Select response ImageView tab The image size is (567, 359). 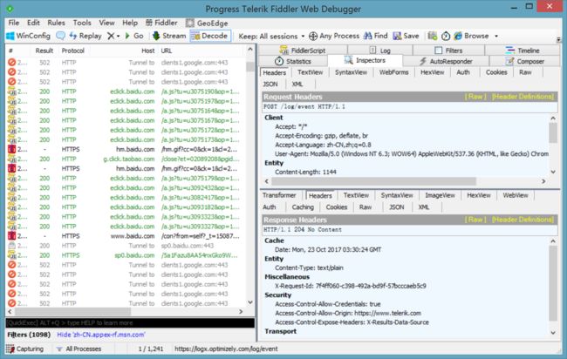(440, 195)
